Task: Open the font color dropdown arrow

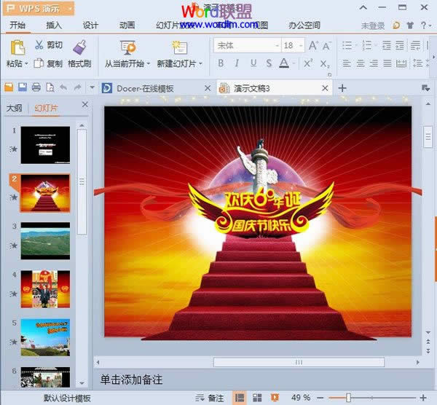Action: click(x=294, y=63)
